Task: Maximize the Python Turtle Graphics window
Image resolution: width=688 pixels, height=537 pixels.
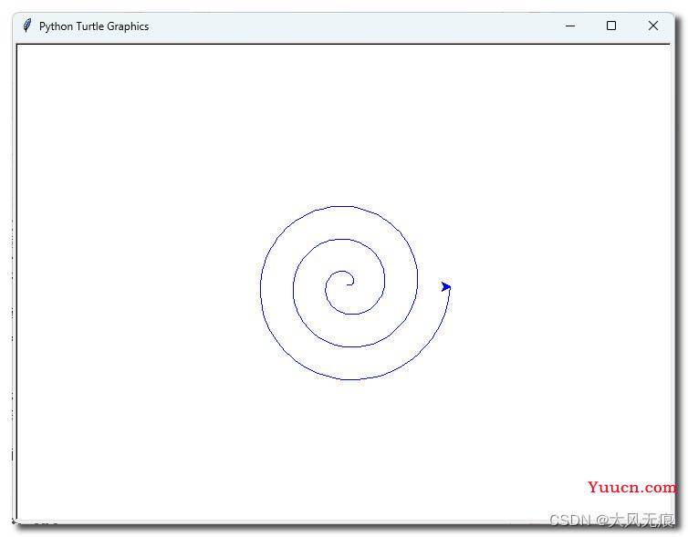Action: point(611,26)
